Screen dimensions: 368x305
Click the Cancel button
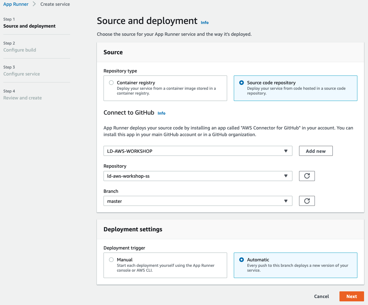pos(322,297)
